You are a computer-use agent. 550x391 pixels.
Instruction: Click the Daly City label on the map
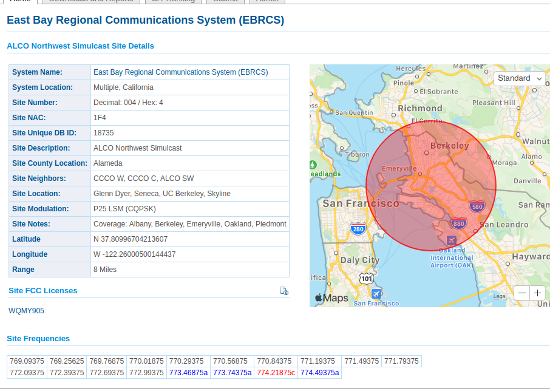tap(360, 260)
